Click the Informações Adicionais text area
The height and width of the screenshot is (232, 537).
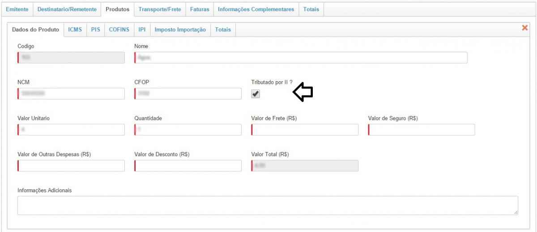coord(268,206)
